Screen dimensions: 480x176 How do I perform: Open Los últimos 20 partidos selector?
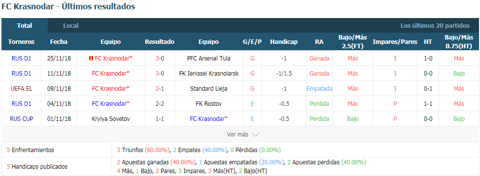(x=435, y=26)
